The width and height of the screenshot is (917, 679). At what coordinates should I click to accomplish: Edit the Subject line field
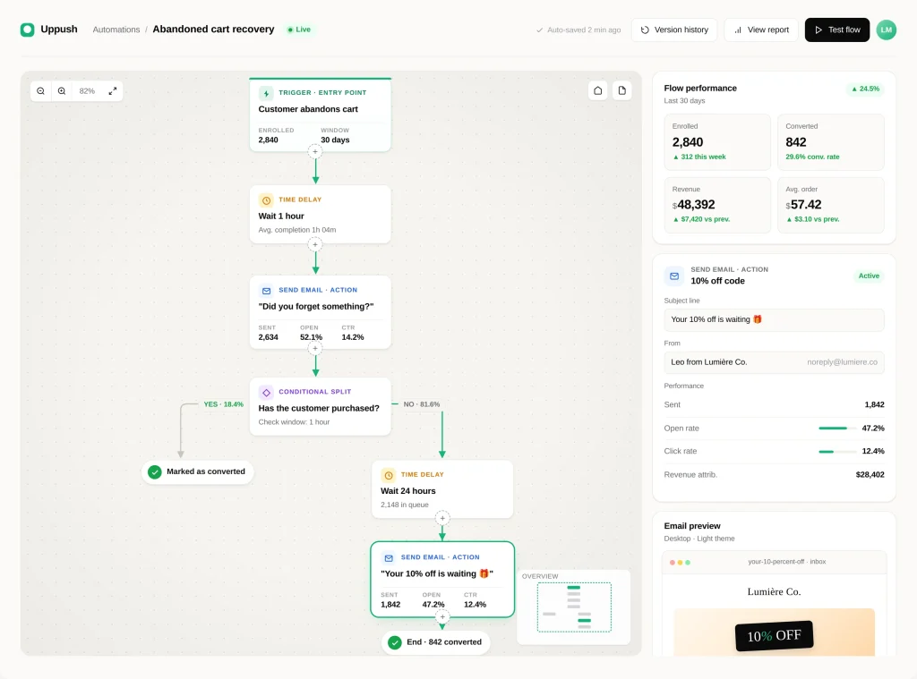[x=774, y=319]
